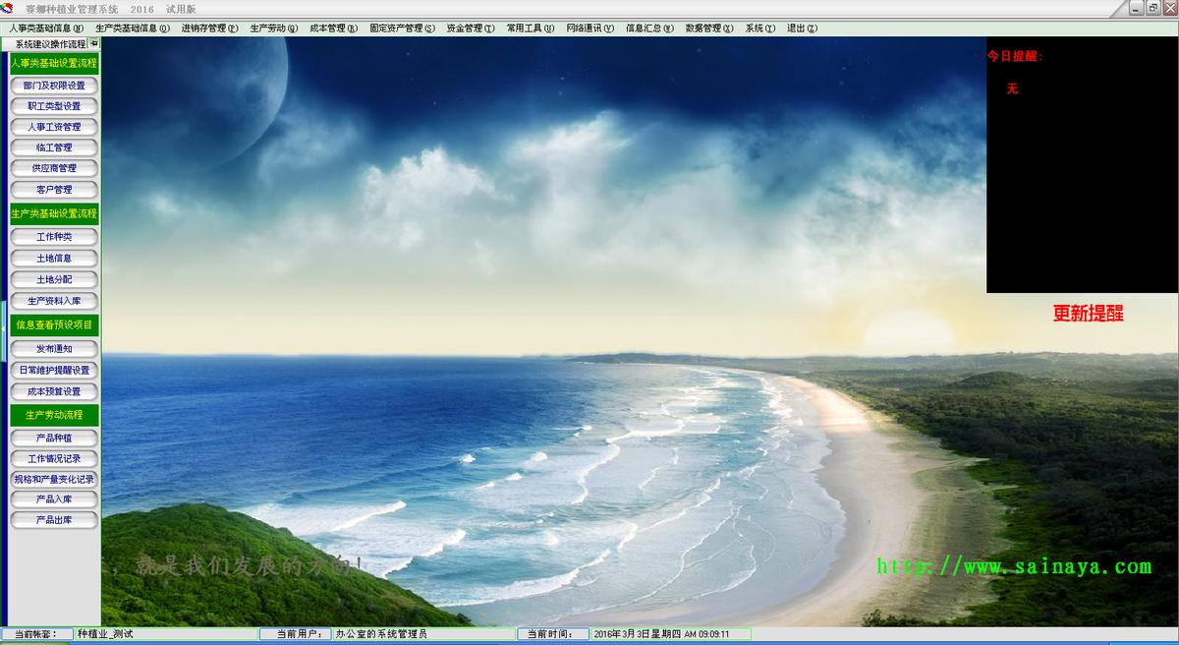Click the 当前用户 status label
Image resolution: width=1179 pixels, height=645 pixels.
[x=295, y=634]
